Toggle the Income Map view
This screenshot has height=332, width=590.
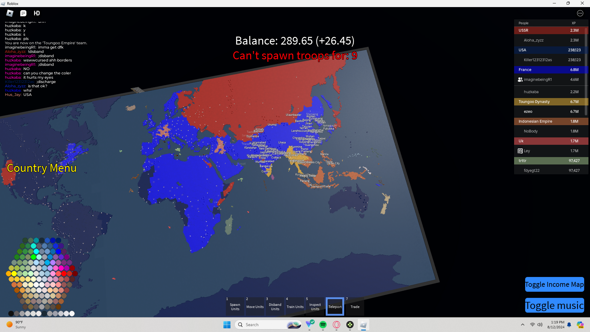(x=554, y=284)
